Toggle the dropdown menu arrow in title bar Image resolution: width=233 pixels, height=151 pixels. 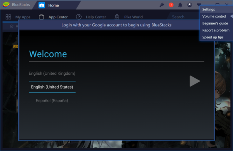(199, 4)
